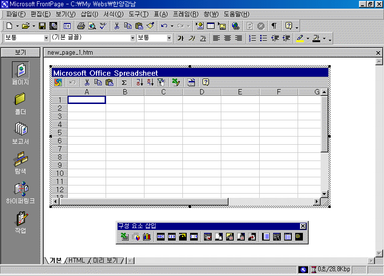
Task: Toggle the Folder List panel icon
Action: 67,26
